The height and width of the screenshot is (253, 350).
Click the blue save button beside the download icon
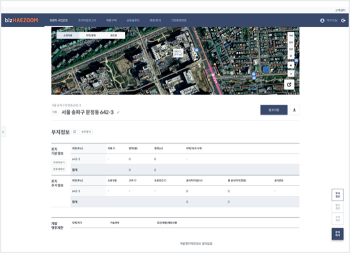click(274, 110)
